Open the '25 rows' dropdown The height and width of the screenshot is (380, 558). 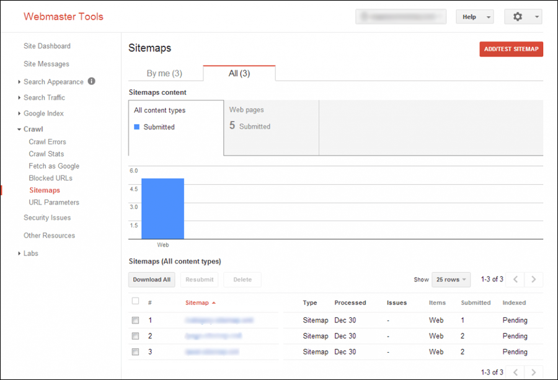point(451,279)
